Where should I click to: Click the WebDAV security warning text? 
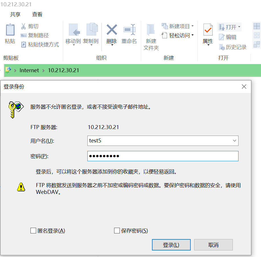pos(138,188)
